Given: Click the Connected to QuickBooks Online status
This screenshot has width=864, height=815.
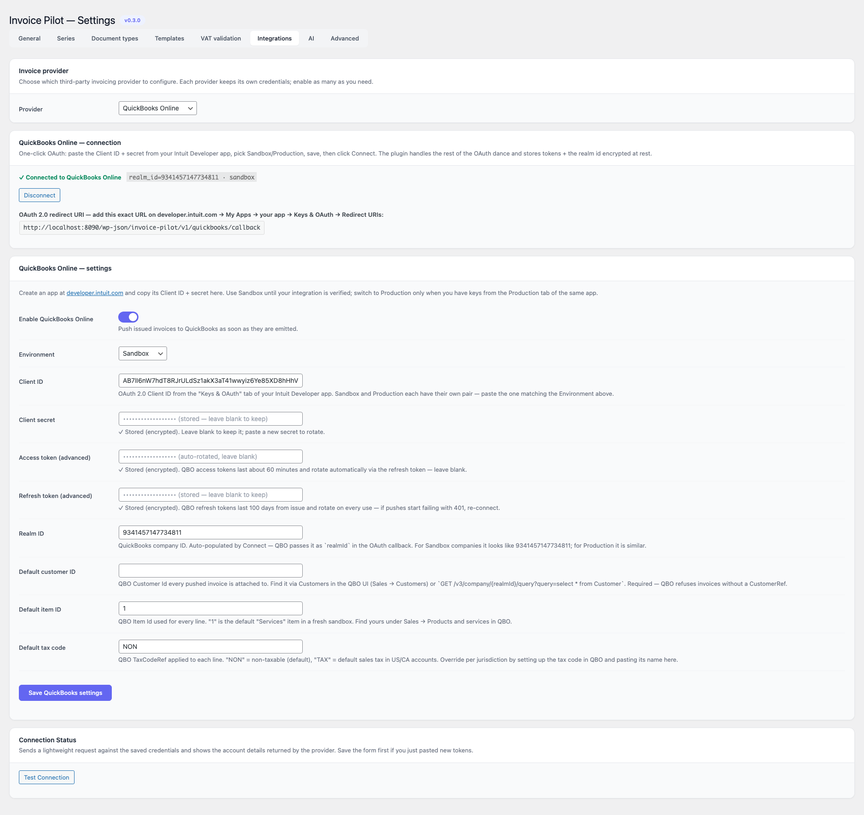Looking at the screenshot, I should [x=70, y=178].
